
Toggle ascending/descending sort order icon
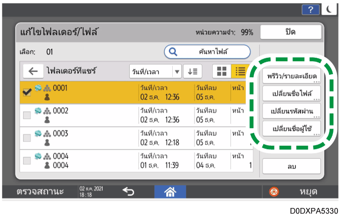(x=192, y=71)
